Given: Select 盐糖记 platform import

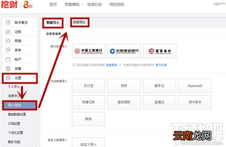Looking at the screenshot, I should [x=159, y=102].
